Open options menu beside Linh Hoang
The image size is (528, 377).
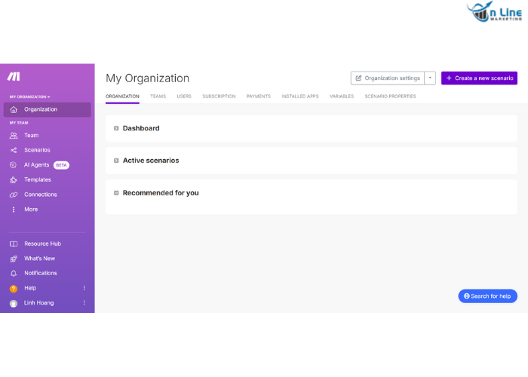click(x=84, y=302)
